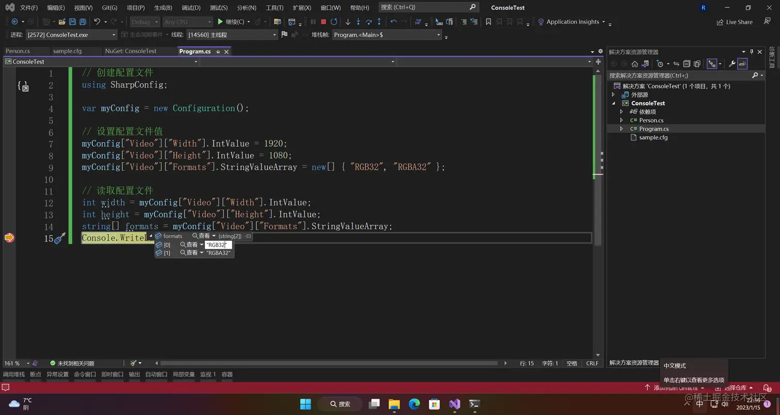Screen dimensions: 780x415
Task: Click Sync with Active Document arrows icon
Action: click(676, 64)
